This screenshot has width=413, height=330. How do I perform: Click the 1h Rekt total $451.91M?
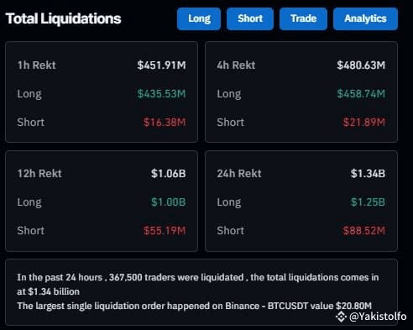(x=161, y=65)
